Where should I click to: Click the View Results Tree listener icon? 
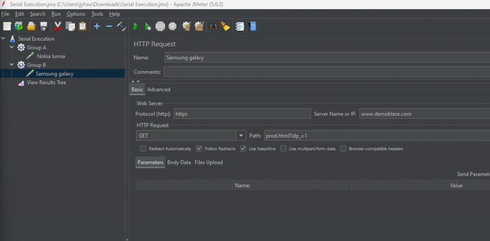click(21, 83)
